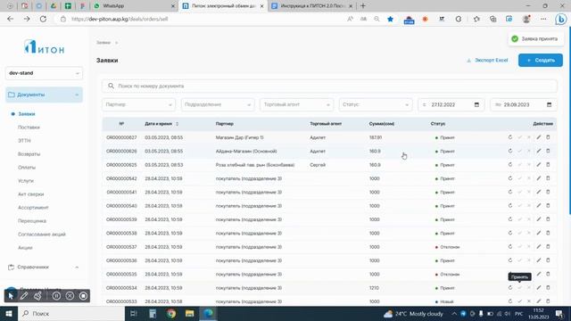This screenshot has height=321, width=571.
Task: Open Оплаты in the sidebar
Action: click(x=27, y=168)
